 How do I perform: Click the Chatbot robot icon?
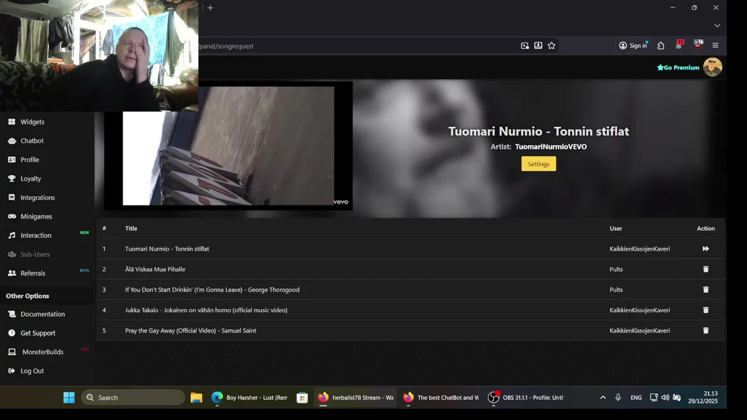[12, 141]
